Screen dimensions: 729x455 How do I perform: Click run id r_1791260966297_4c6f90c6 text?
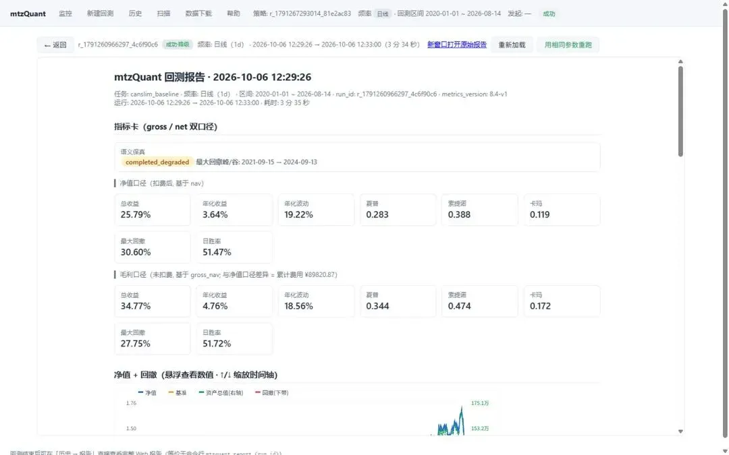click(118, 44)
